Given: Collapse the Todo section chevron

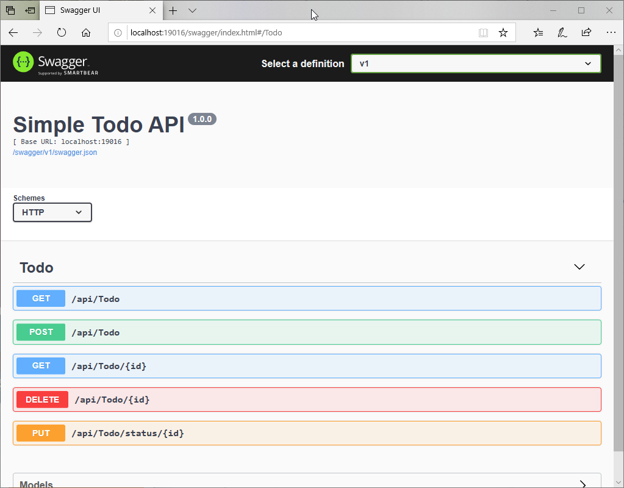Looking at the screenshot, I should pos(579,267).
